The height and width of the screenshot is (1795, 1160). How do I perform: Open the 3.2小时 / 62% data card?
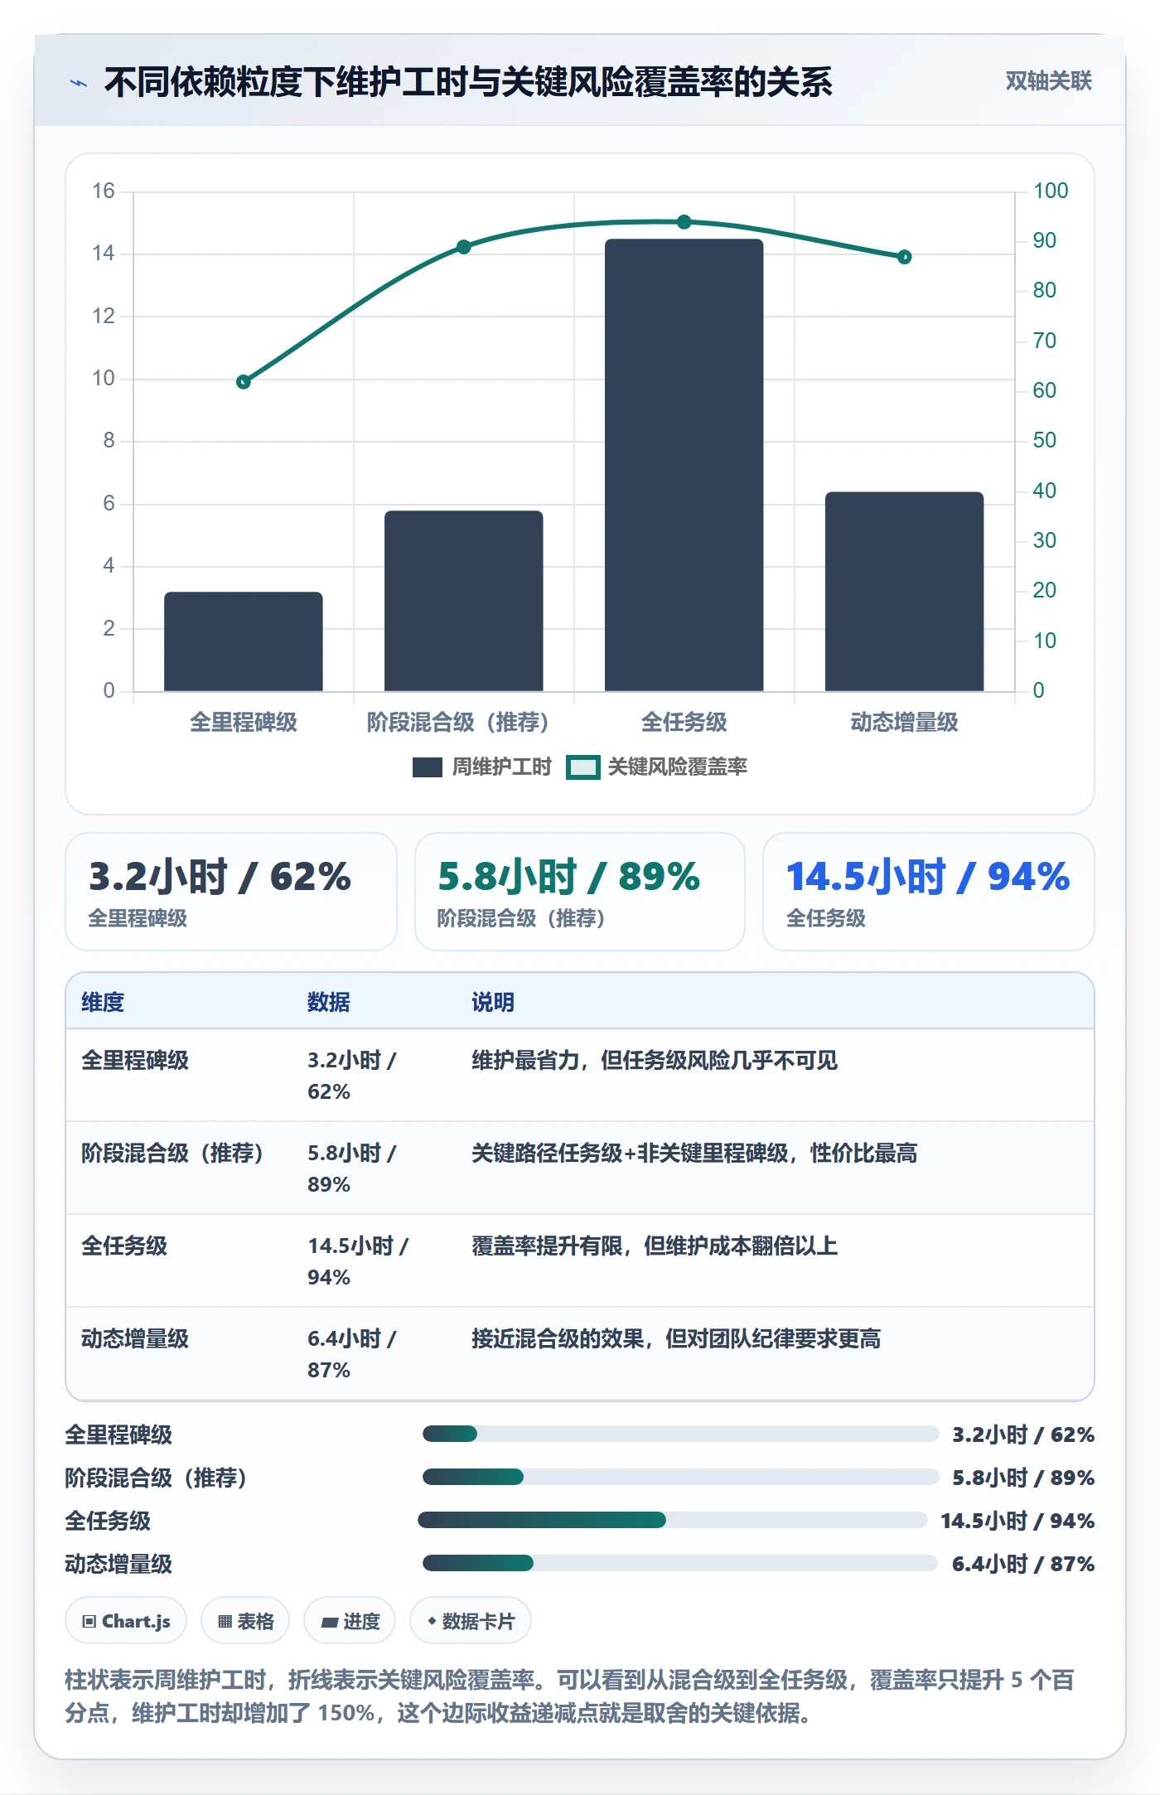pos(231,892)
